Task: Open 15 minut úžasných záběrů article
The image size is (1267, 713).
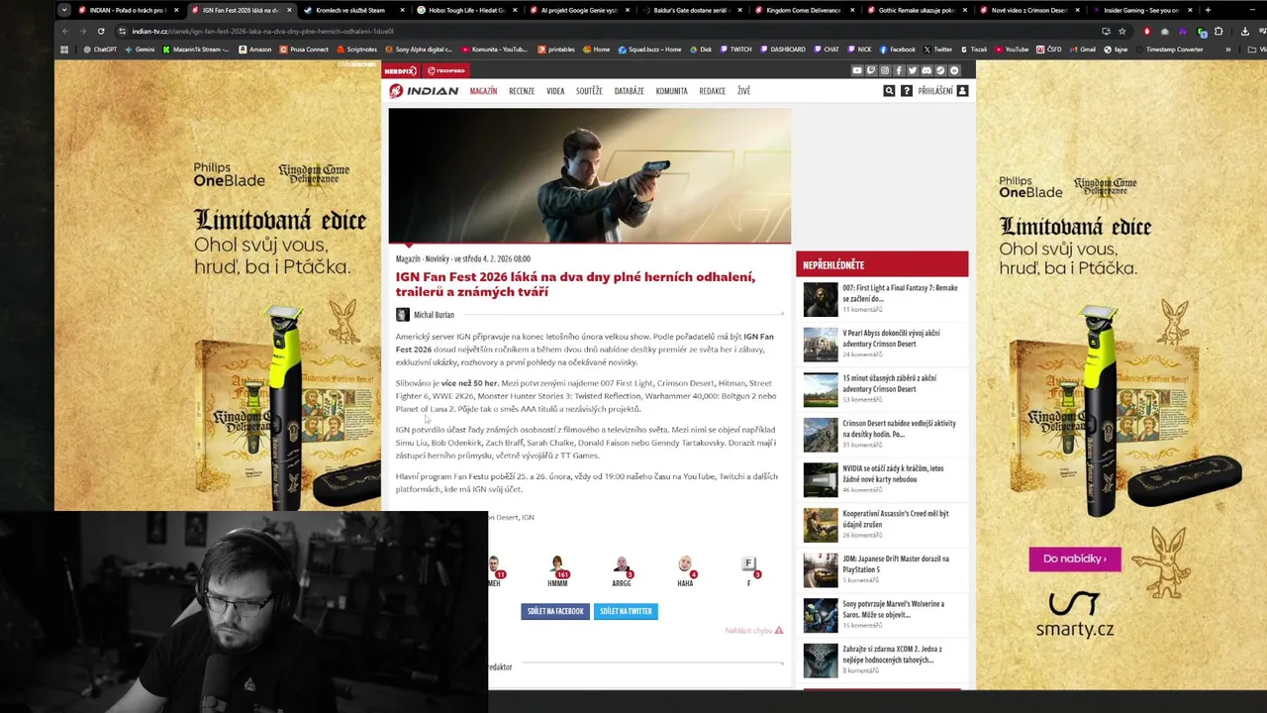Action: click(889, 383)
